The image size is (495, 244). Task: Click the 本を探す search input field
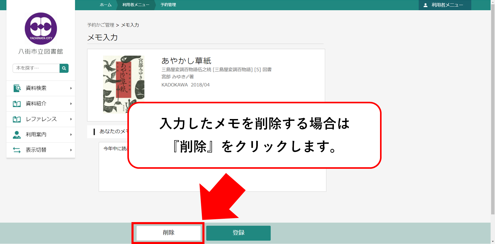(36, 68)
